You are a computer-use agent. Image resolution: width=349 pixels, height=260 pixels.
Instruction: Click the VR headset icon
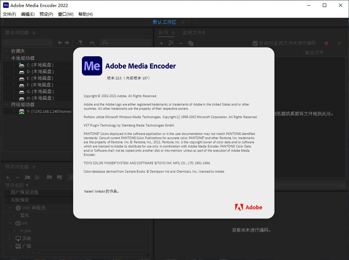[x=18, y=223]
